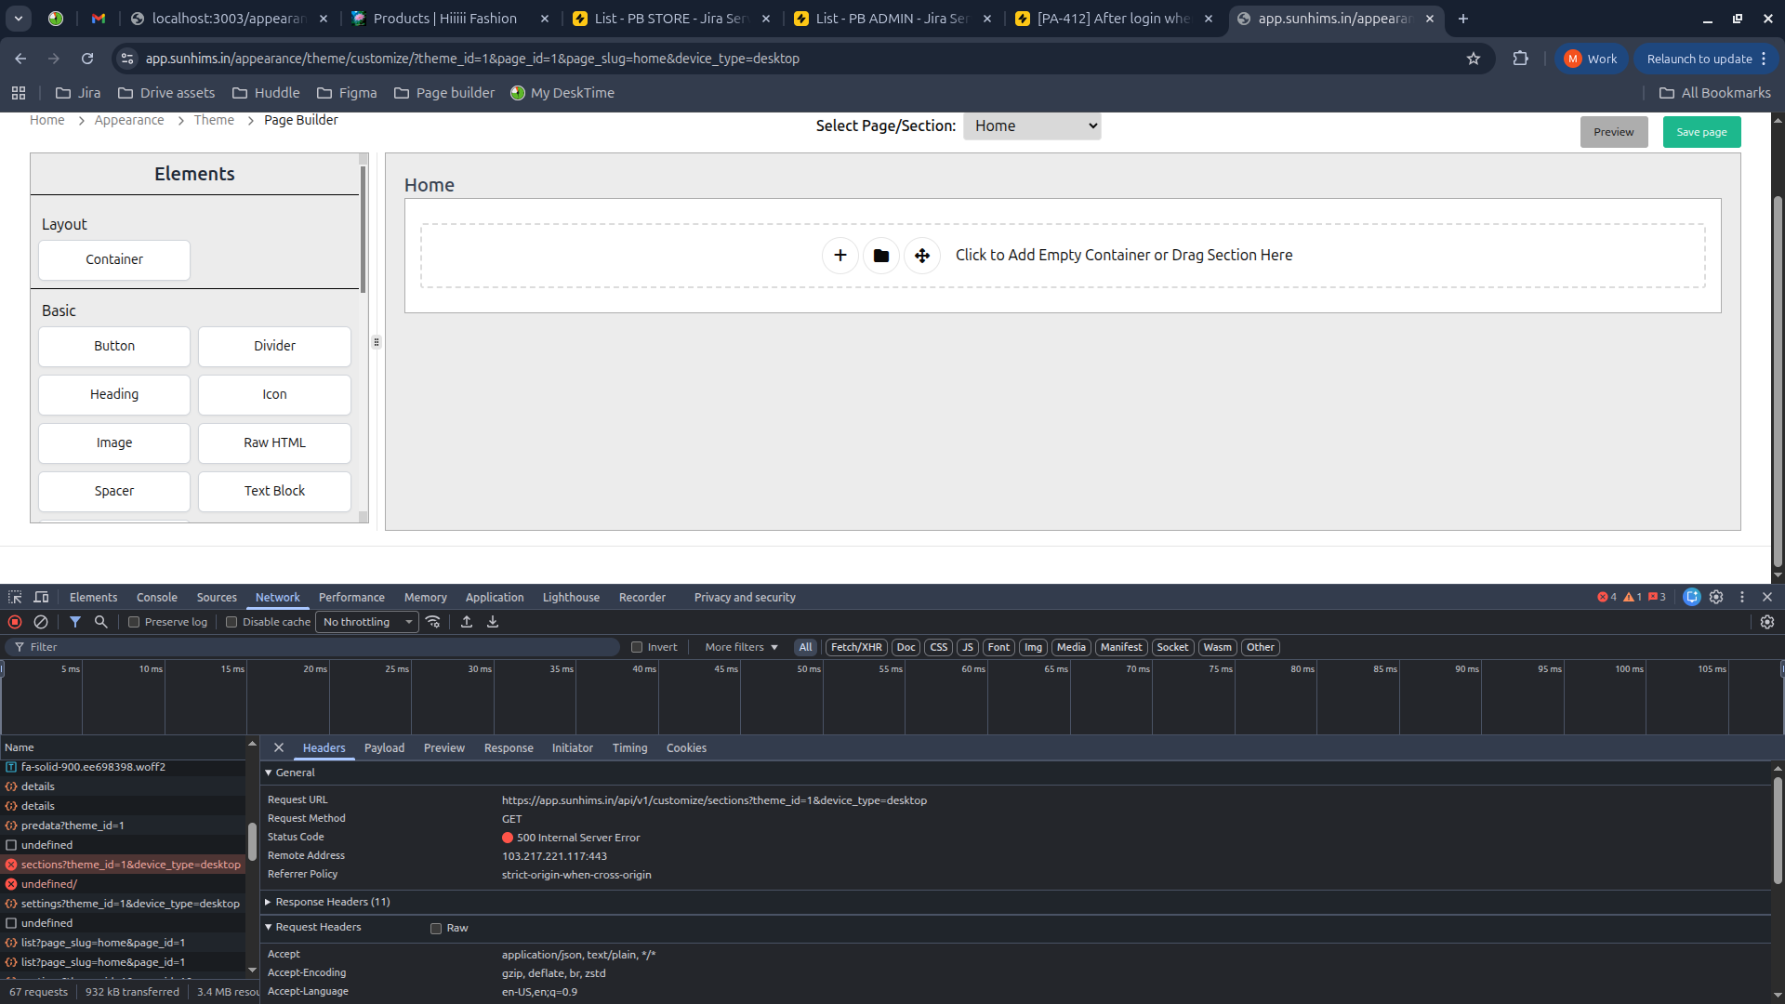The width and height of the screenshot is (1785, 1004).
Task: Click the issues count badge showing 3
Action: click(x=1658, y=597)
